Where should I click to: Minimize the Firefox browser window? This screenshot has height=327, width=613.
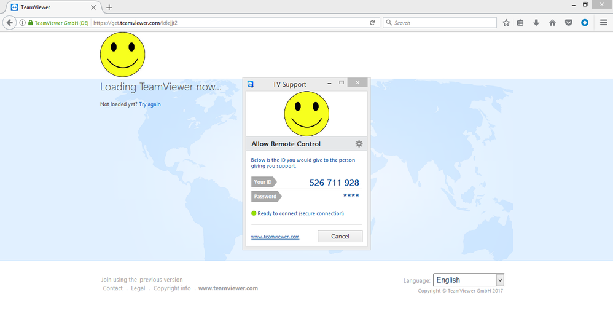click(x=574, y=5)
